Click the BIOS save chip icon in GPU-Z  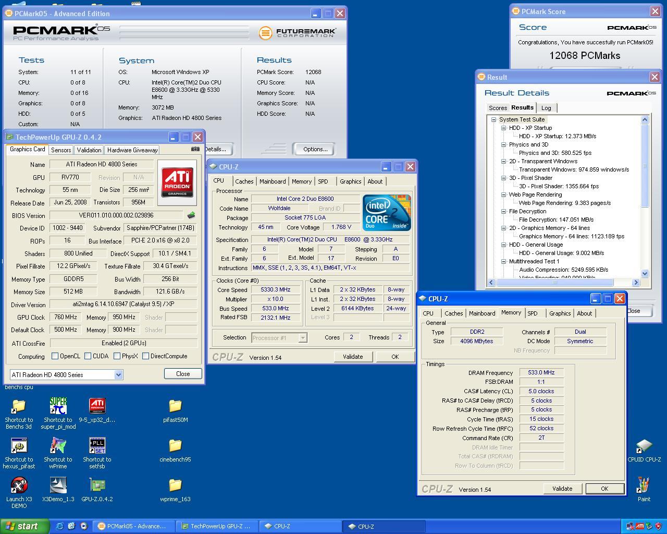191,215
